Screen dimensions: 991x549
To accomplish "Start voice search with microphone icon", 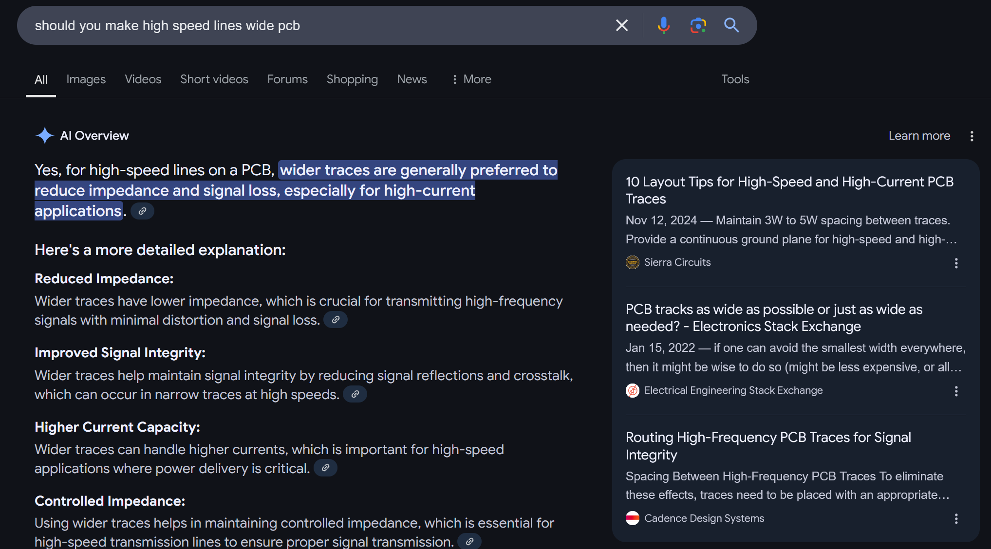I will point(663,25).
